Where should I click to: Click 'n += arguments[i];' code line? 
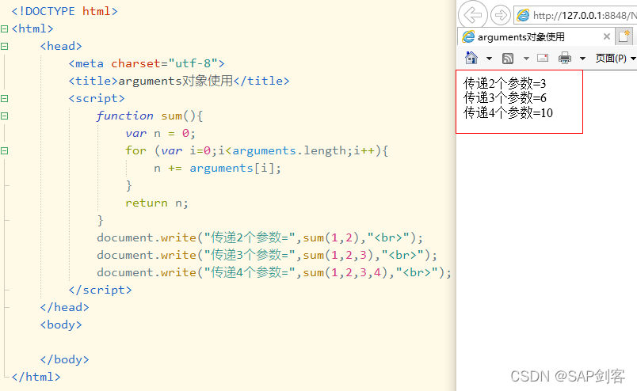(x=217, y=168)
